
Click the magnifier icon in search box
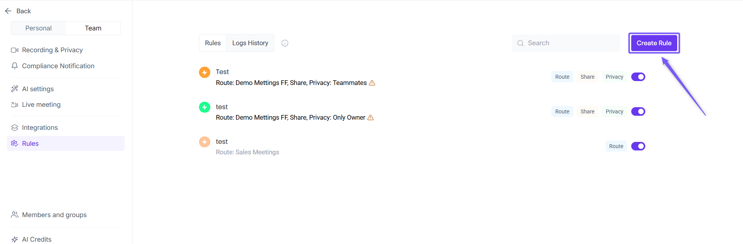coord(520,43)
